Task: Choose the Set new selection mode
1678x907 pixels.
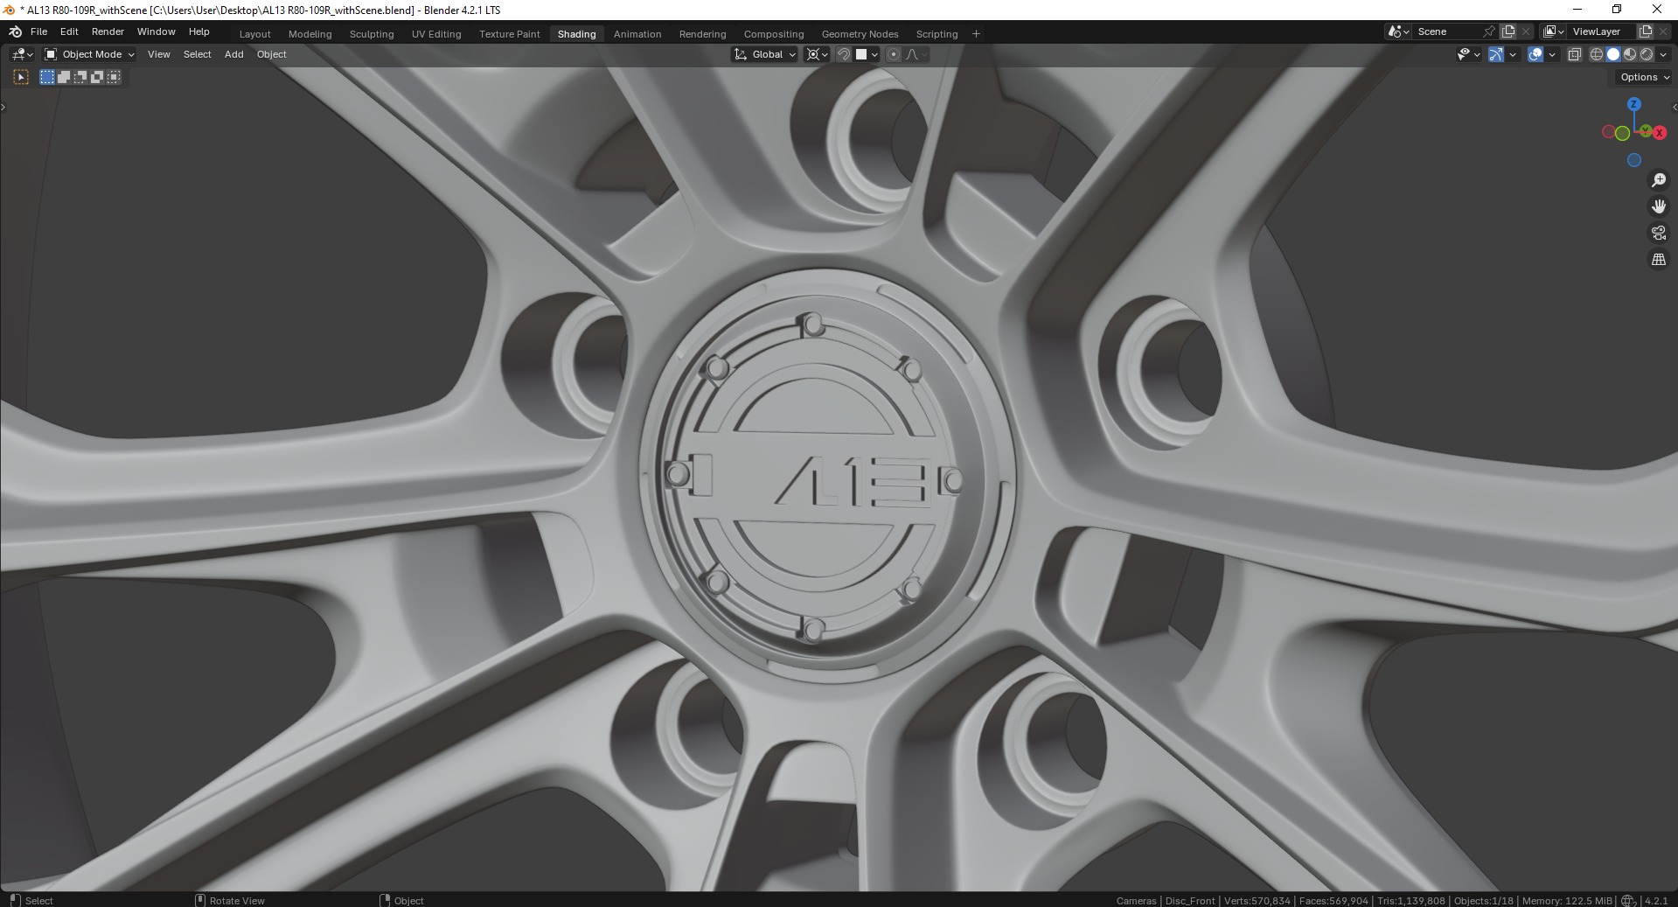Action: pos(47,77)
